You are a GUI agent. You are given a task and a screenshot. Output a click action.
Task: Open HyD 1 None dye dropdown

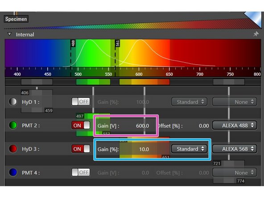(x=235, y=102)
